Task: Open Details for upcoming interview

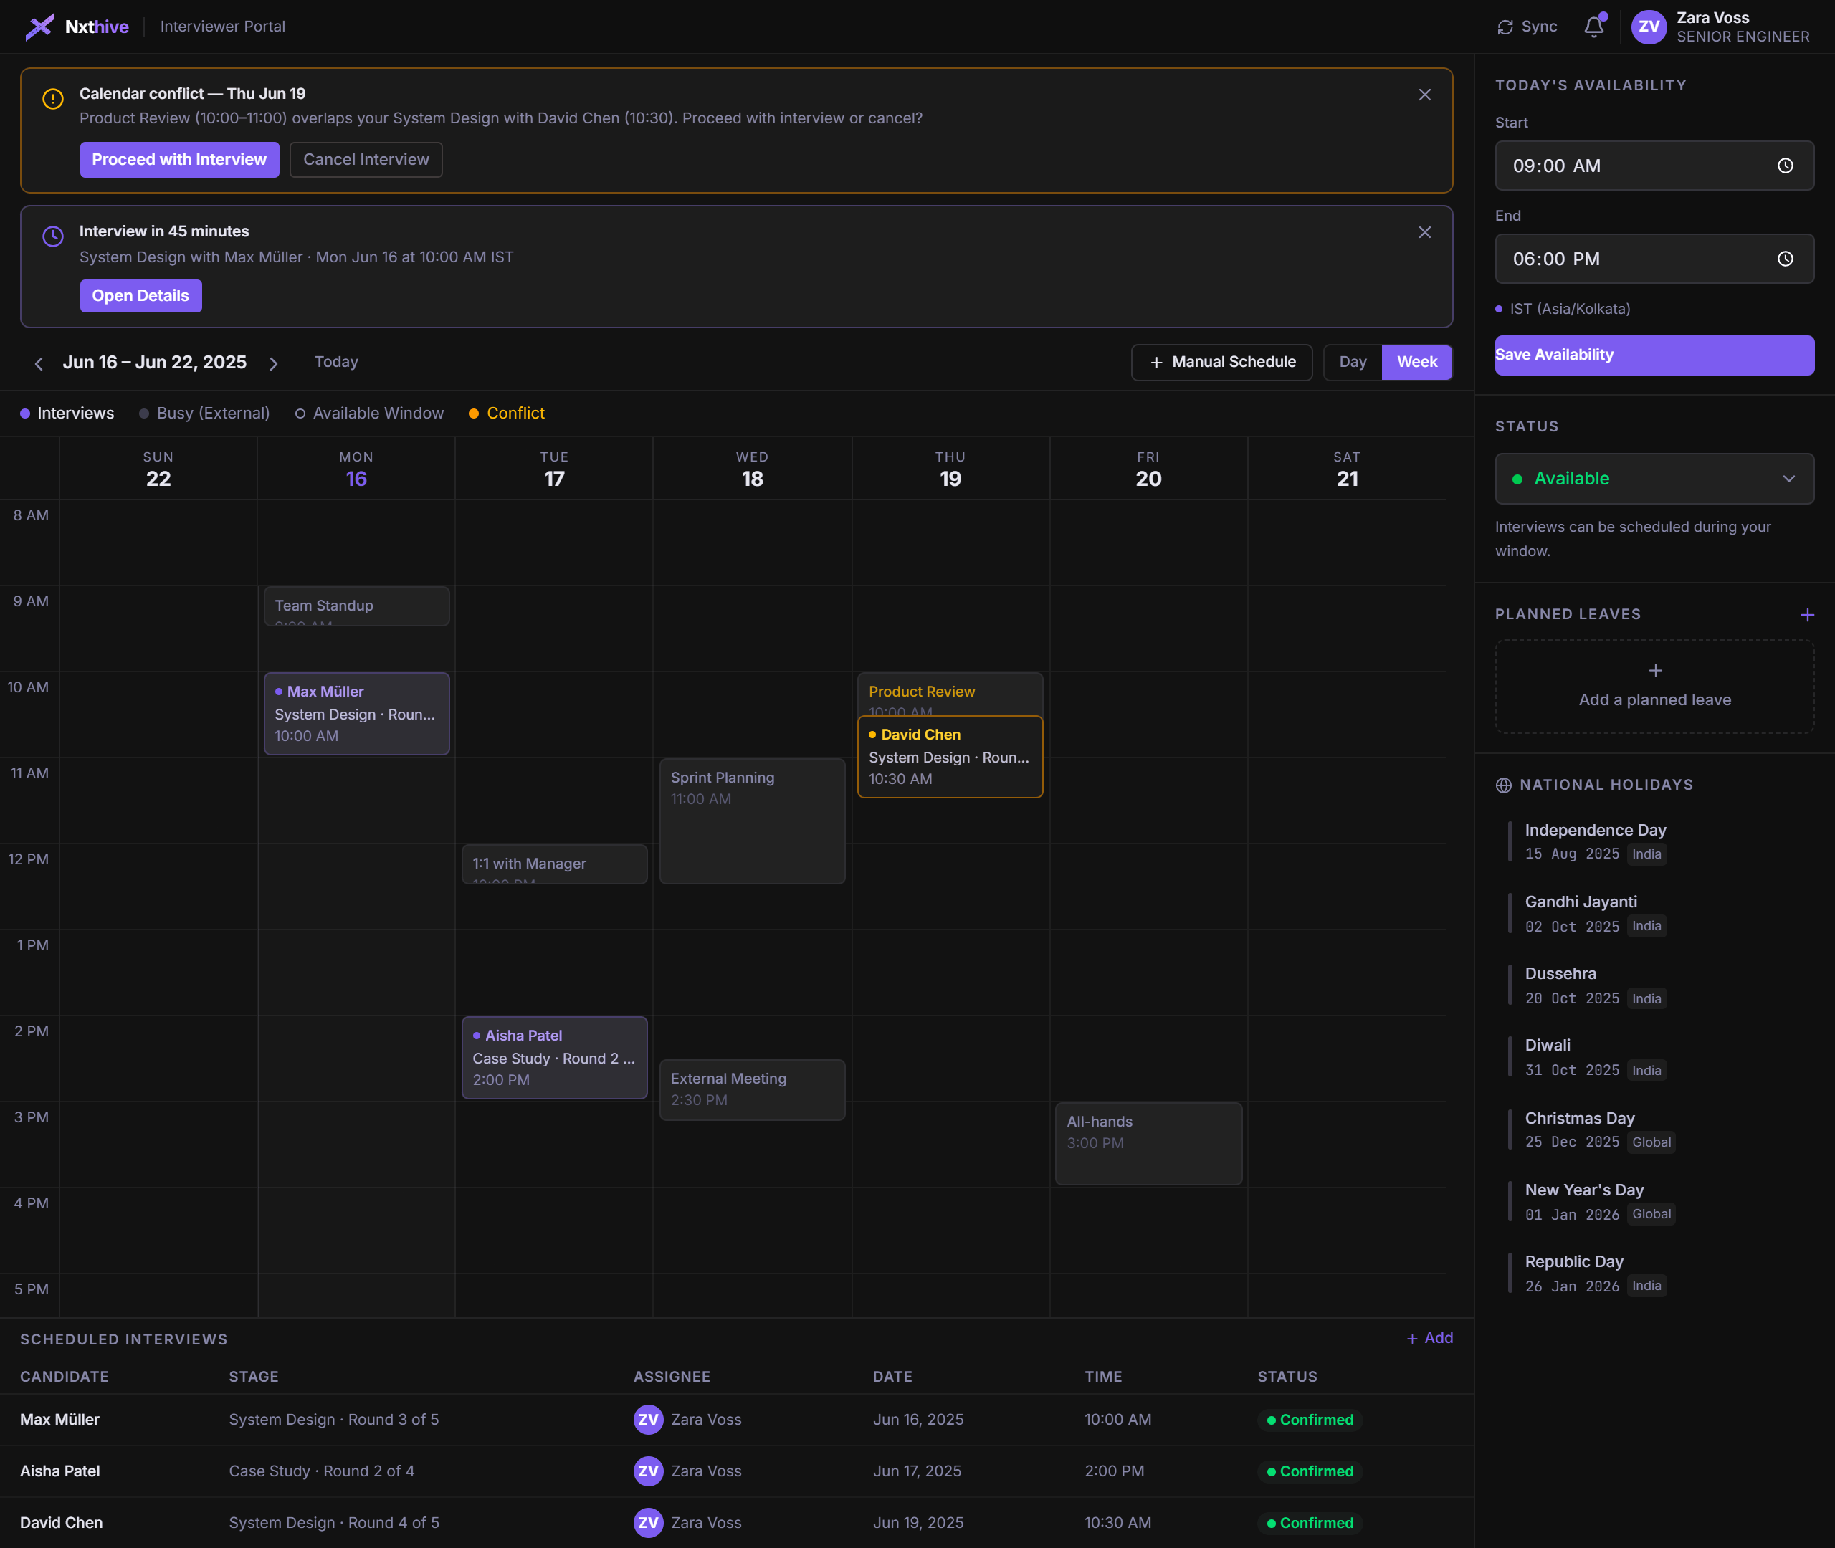Action: [140, 296]
